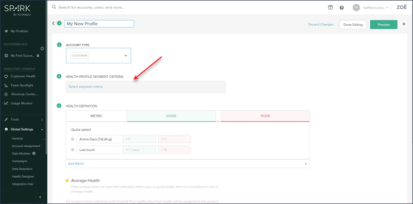Open Integration Hub settings

[22, 184]
